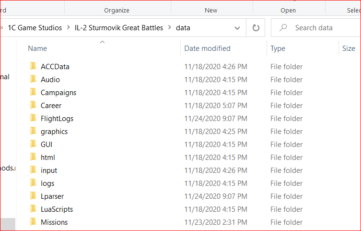Click the data breadcrumb segment

183,28
